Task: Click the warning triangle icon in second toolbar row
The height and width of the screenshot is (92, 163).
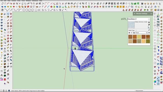Action: tap(69, 7)
